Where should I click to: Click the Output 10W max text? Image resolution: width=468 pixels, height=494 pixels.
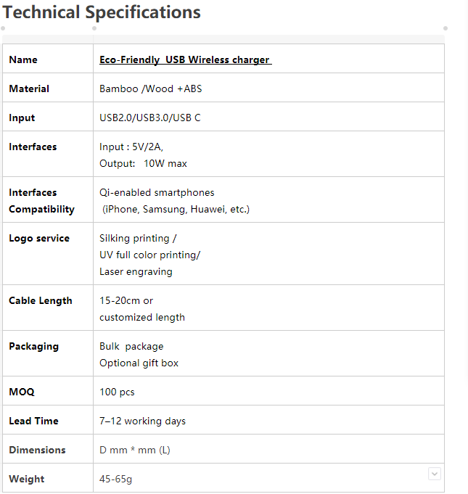(x=143, y=163)
